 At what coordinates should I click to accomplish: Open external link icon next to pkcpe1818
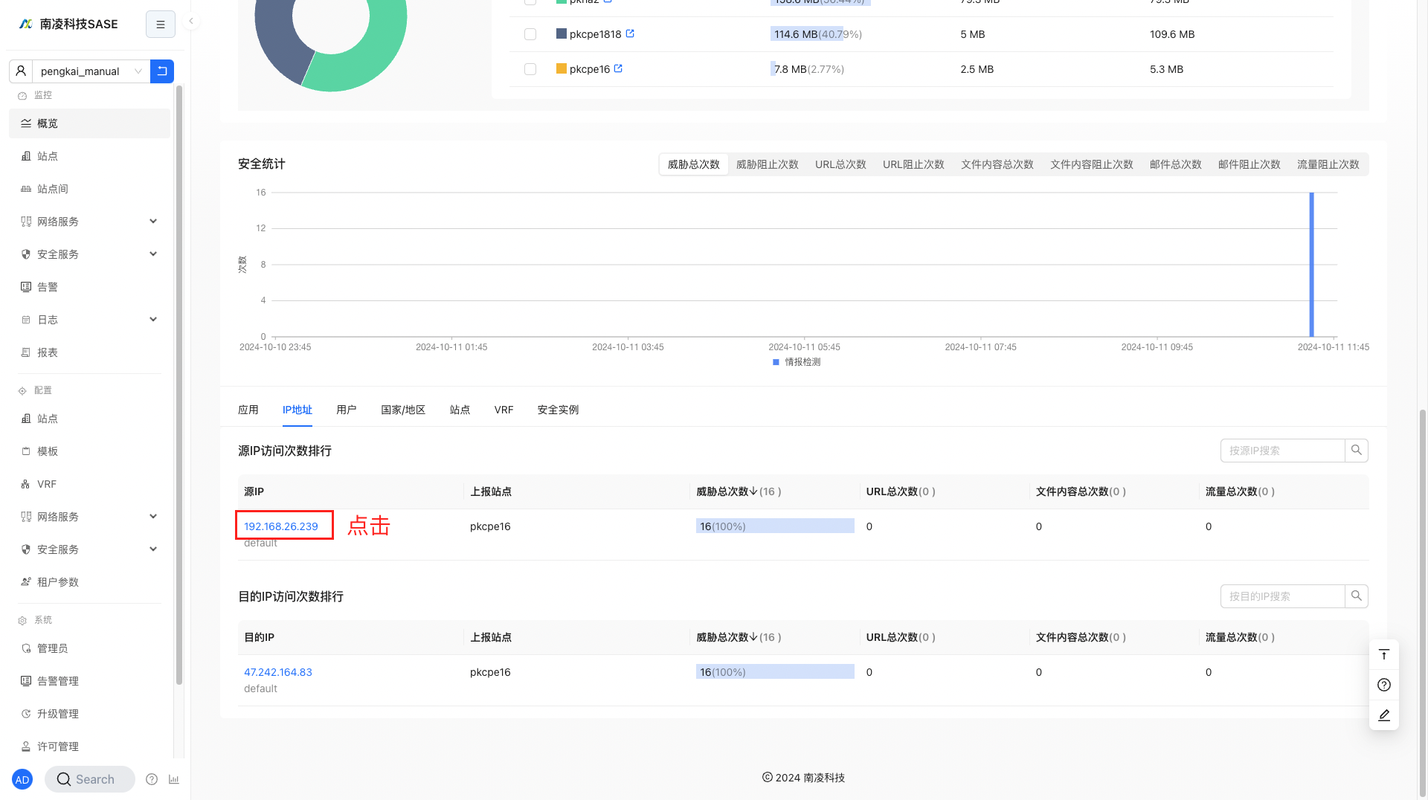pyautogui.click(x=630, y=33)
